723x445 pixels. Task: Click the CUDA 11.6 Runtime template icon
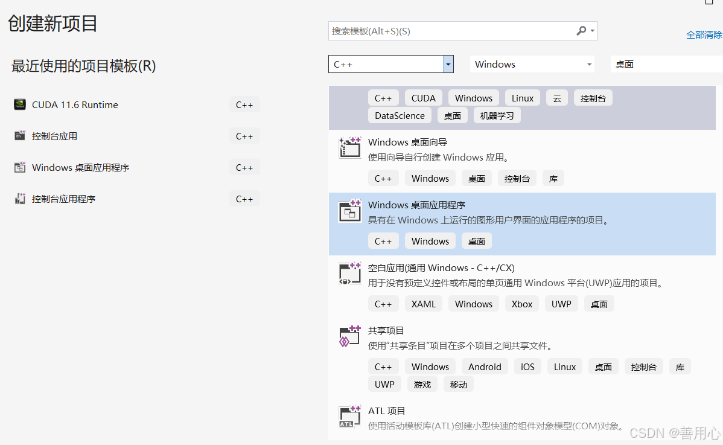(x=20, y=104)
